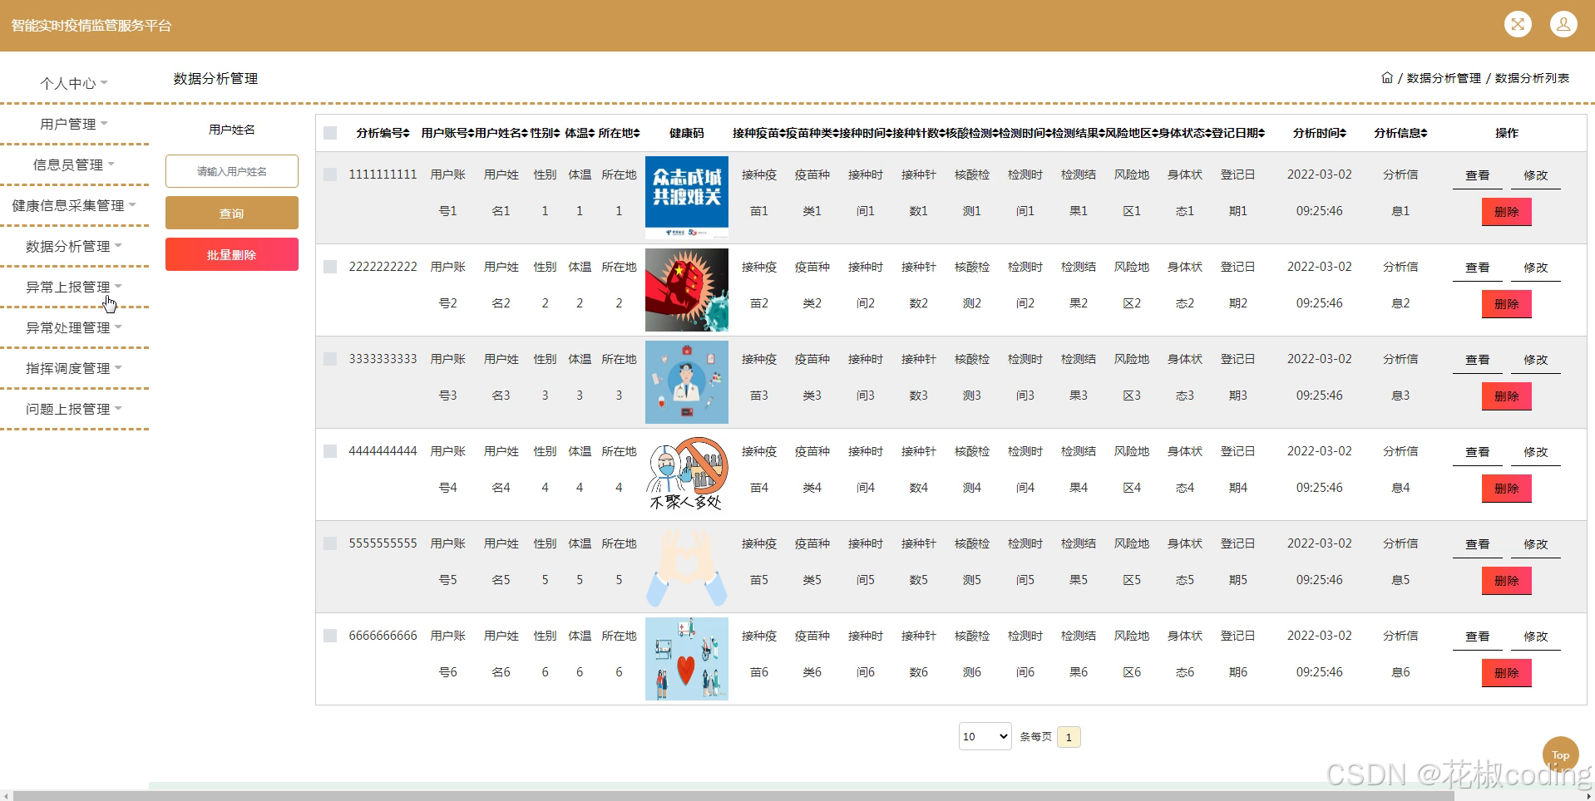Sort by 所在地 column header
This screenshot has width=1595, height=801.
619,133
